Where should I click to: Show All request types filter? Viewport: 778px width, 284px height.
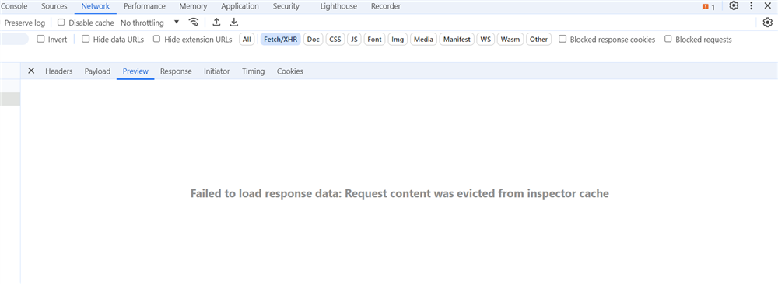tap(247, 40)
